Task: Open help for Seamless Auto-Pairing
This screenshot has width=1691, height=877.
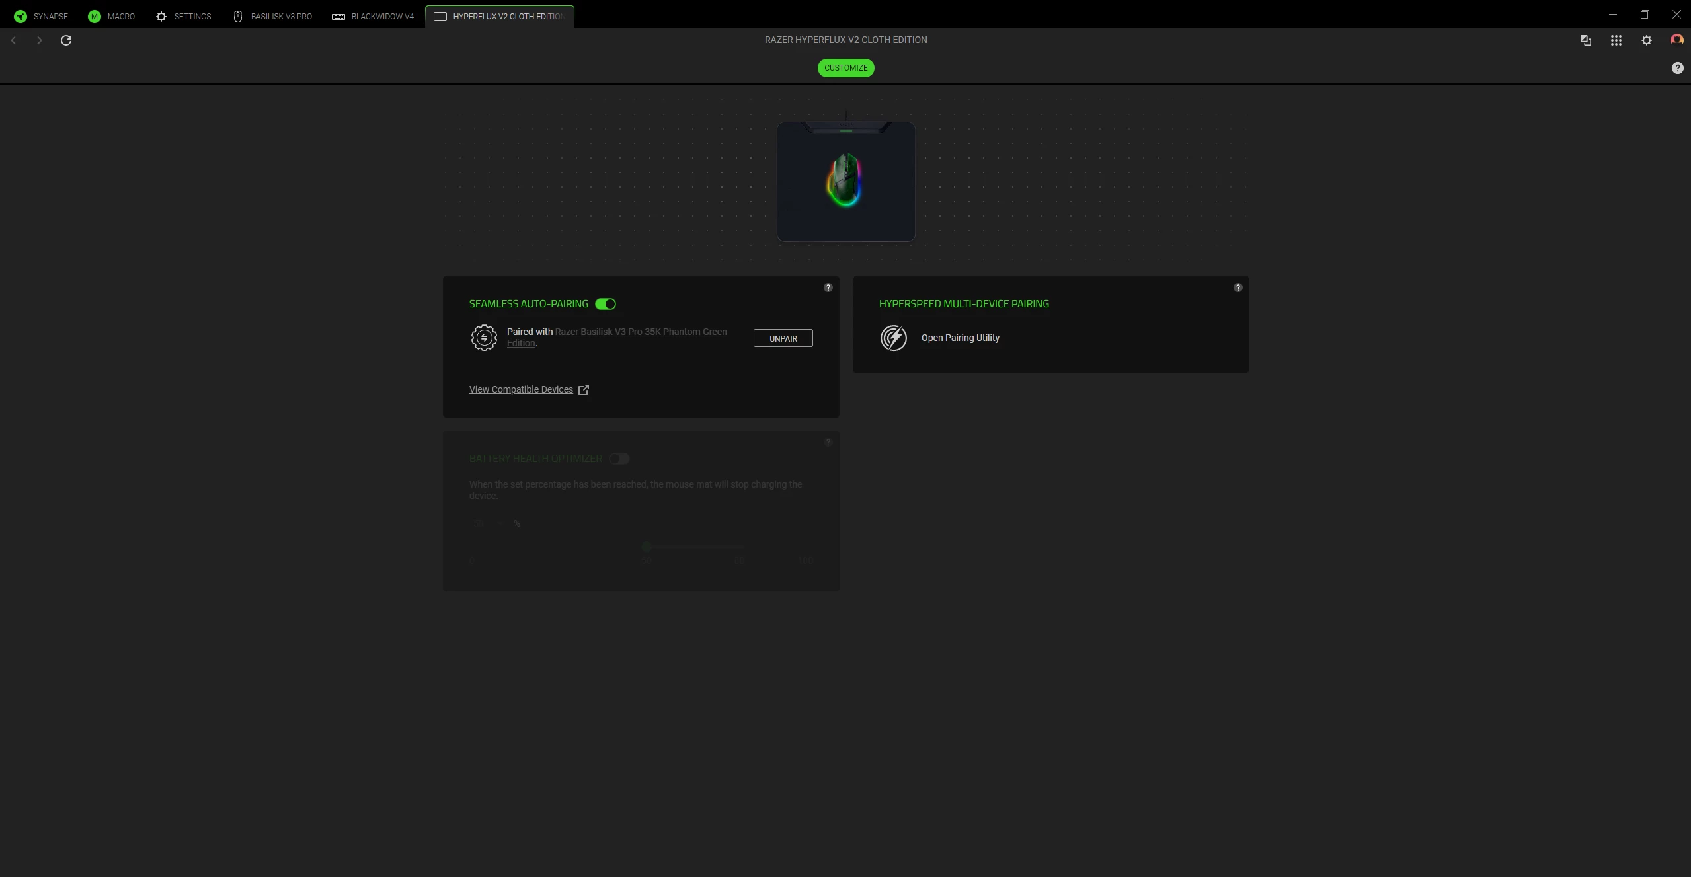Action: pos(828,287)
